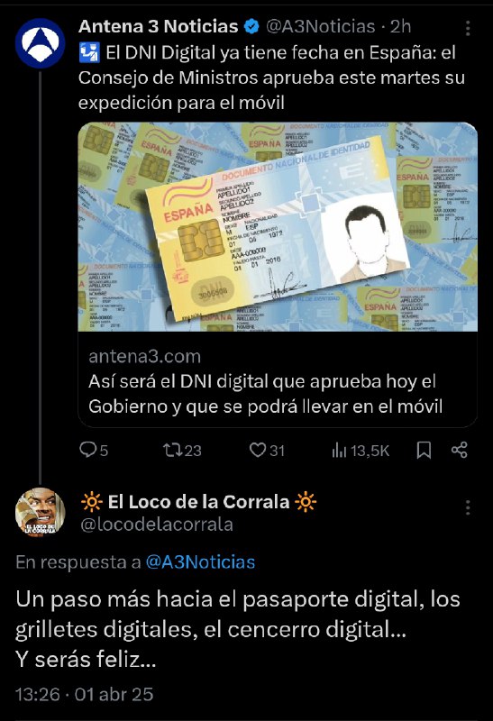The width and height of the screenshot is (493, 721).
Task: Click the Antena 3 Noticias display name
Action: point(159,27)
